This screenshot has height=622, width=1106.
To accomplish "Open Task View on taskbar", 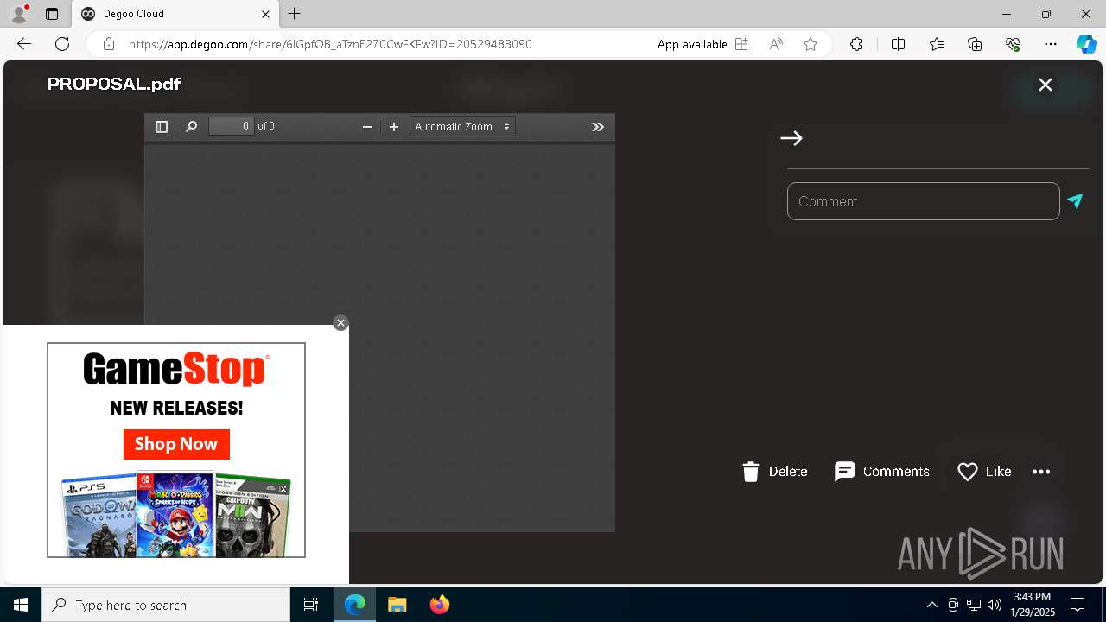I will click(311, 605).
